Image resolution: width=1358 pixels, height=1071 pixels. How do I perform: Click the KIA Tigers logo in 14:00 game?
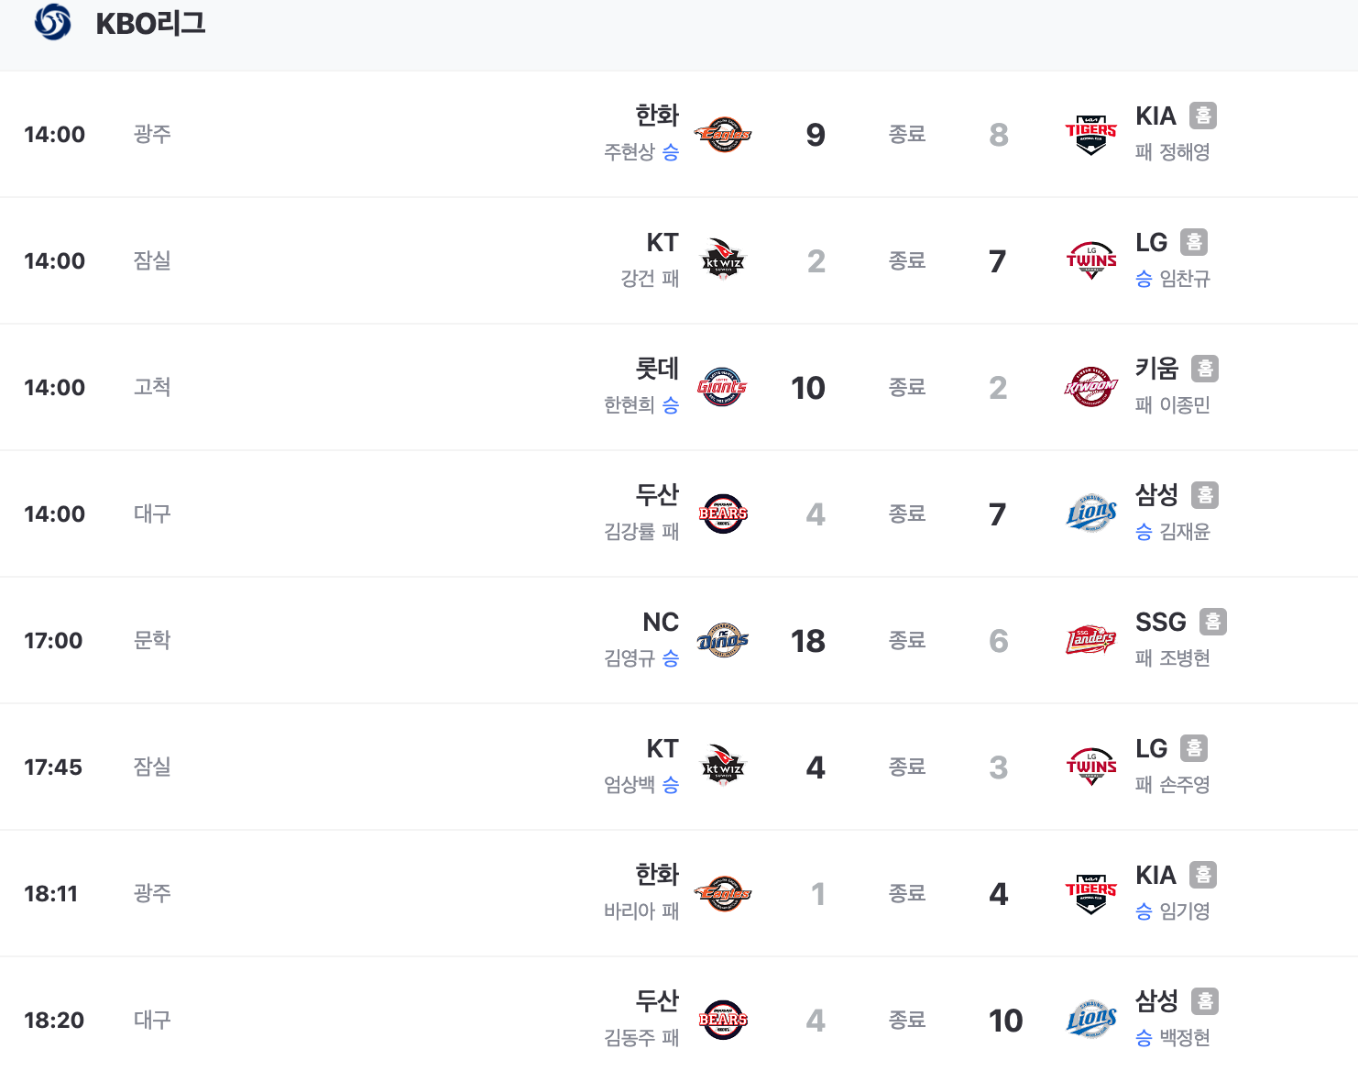[x=1090, y=135]
